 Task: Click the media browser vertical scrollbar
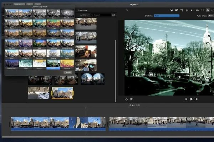click(116, 71)
